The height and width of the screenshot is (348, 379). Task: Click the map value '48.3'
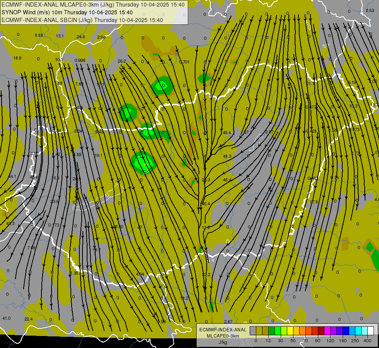[227, 156]
